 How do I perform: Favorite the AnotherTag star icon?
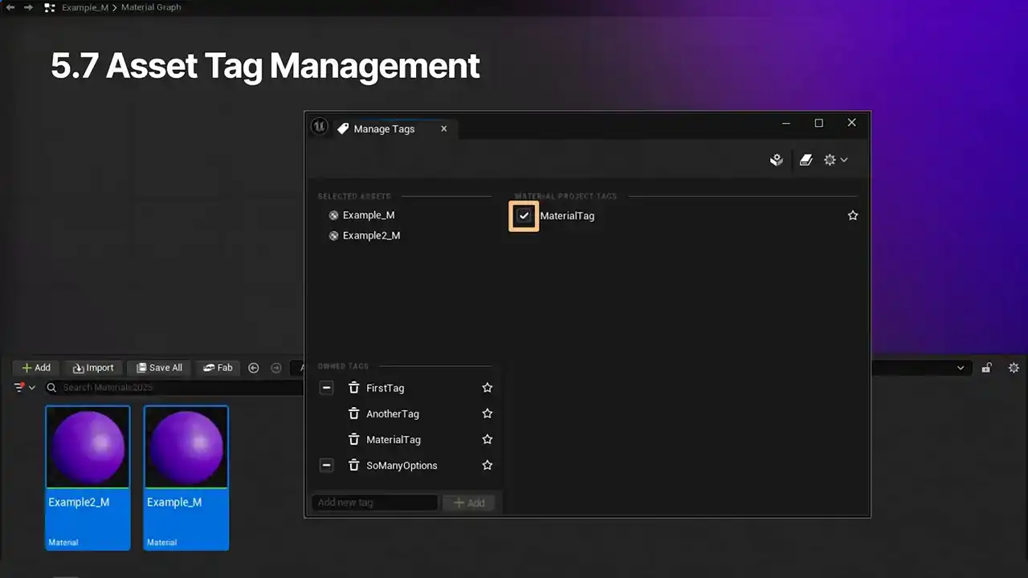(487, 414)
